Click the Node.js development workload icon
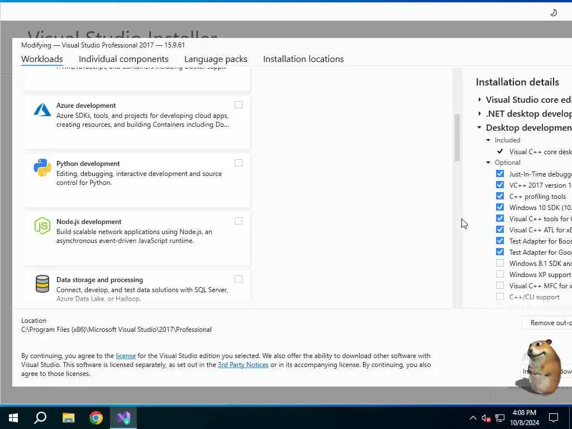The height and width of the screenshot is (429, 572). (x=42, y=226)
